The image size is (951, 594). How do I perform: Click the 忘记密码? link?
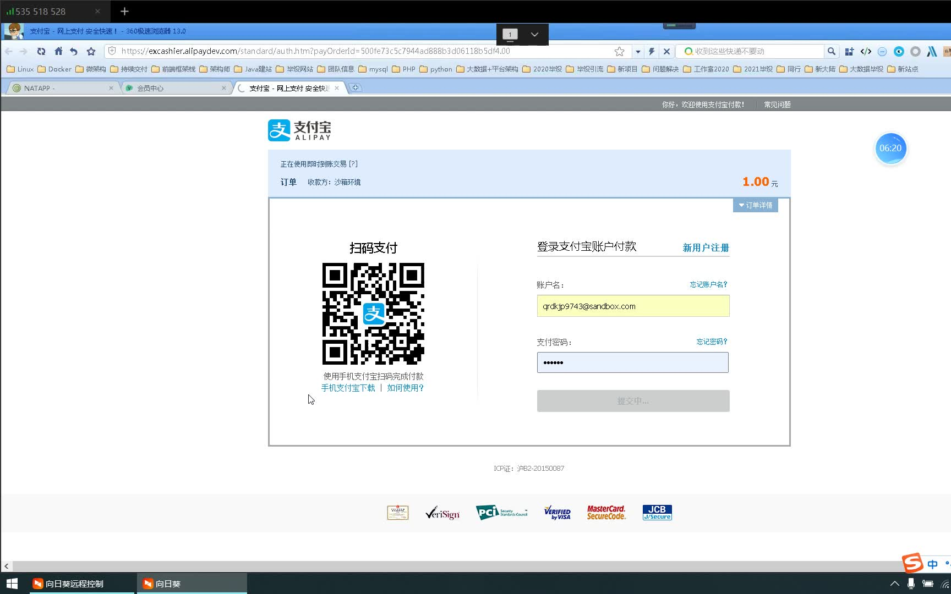[712, 342]
